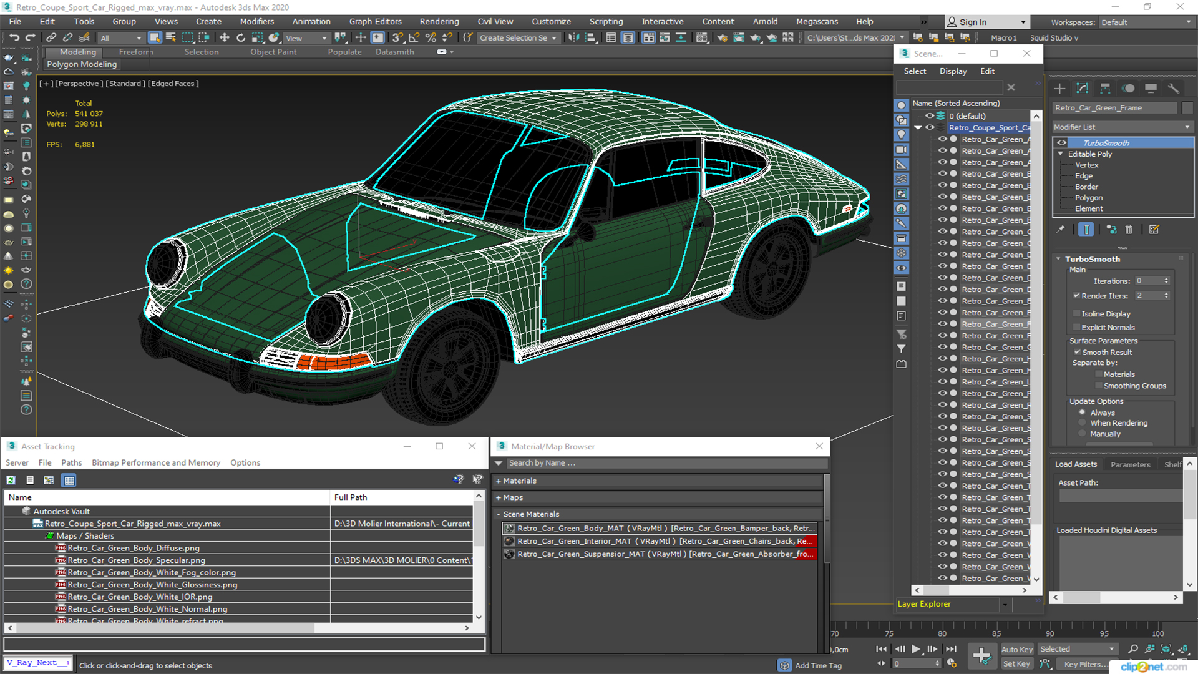Viewport: 1198px width, 674px height.
Task: Choose the Select and Move tool
Action: point(225,38)
